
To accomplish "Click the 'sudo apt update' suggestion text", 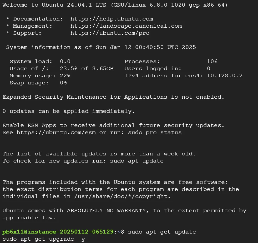I will (137, 161).
